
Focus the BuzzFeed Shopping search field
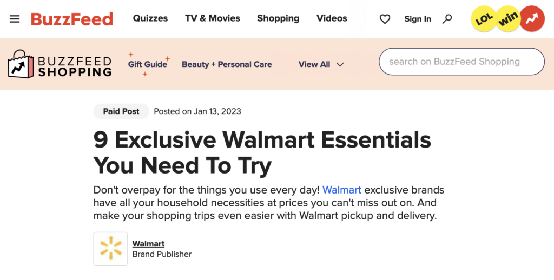[461, 62]
